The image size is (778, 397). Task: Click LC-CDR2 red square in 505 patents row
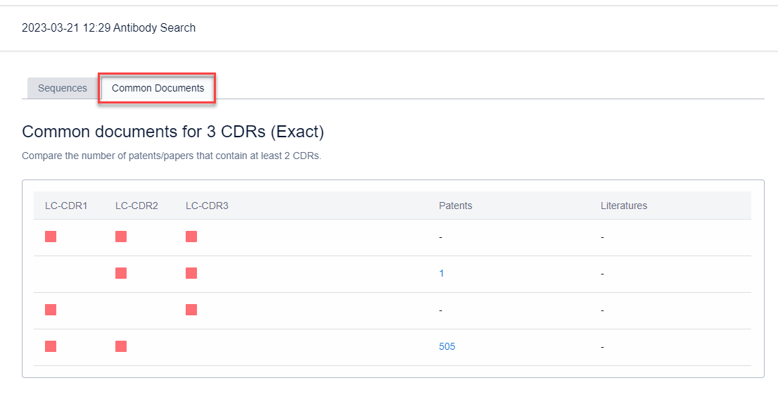(x=121, y=346)
